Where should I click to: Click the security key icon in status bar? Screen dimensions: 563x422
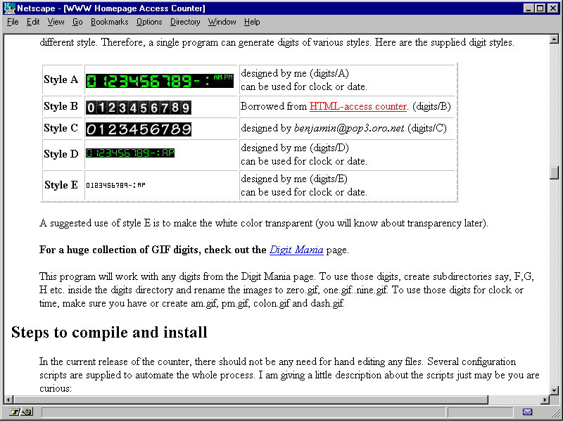click(x=21, y=411)
